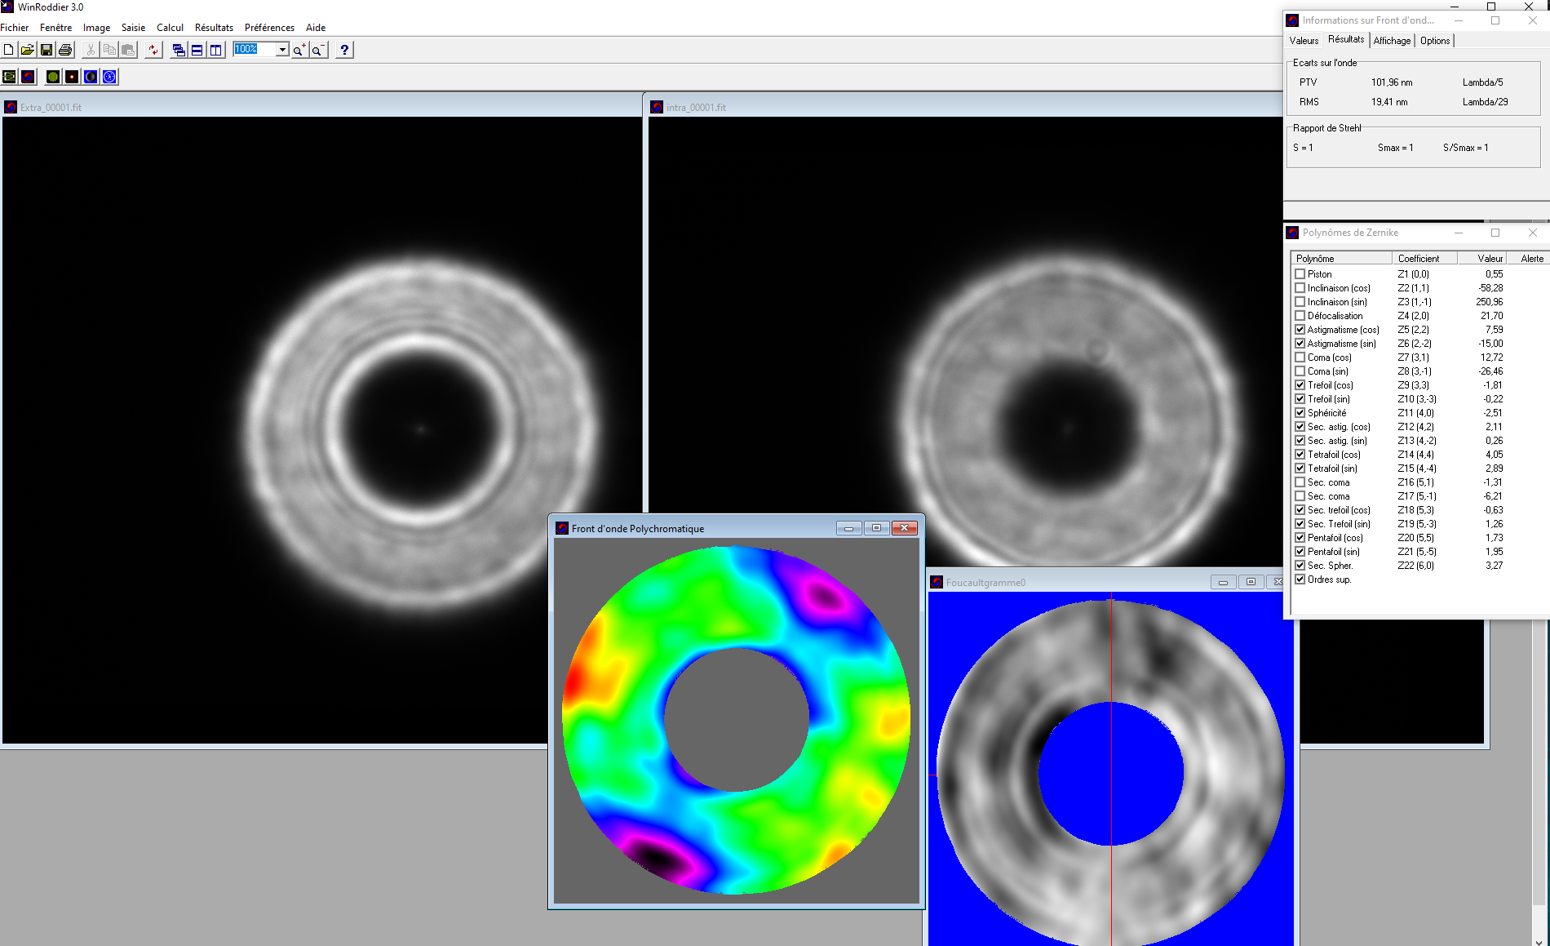Zoom out with the magnifier minus icon
1550x946 pixels.
click(318, 50)
